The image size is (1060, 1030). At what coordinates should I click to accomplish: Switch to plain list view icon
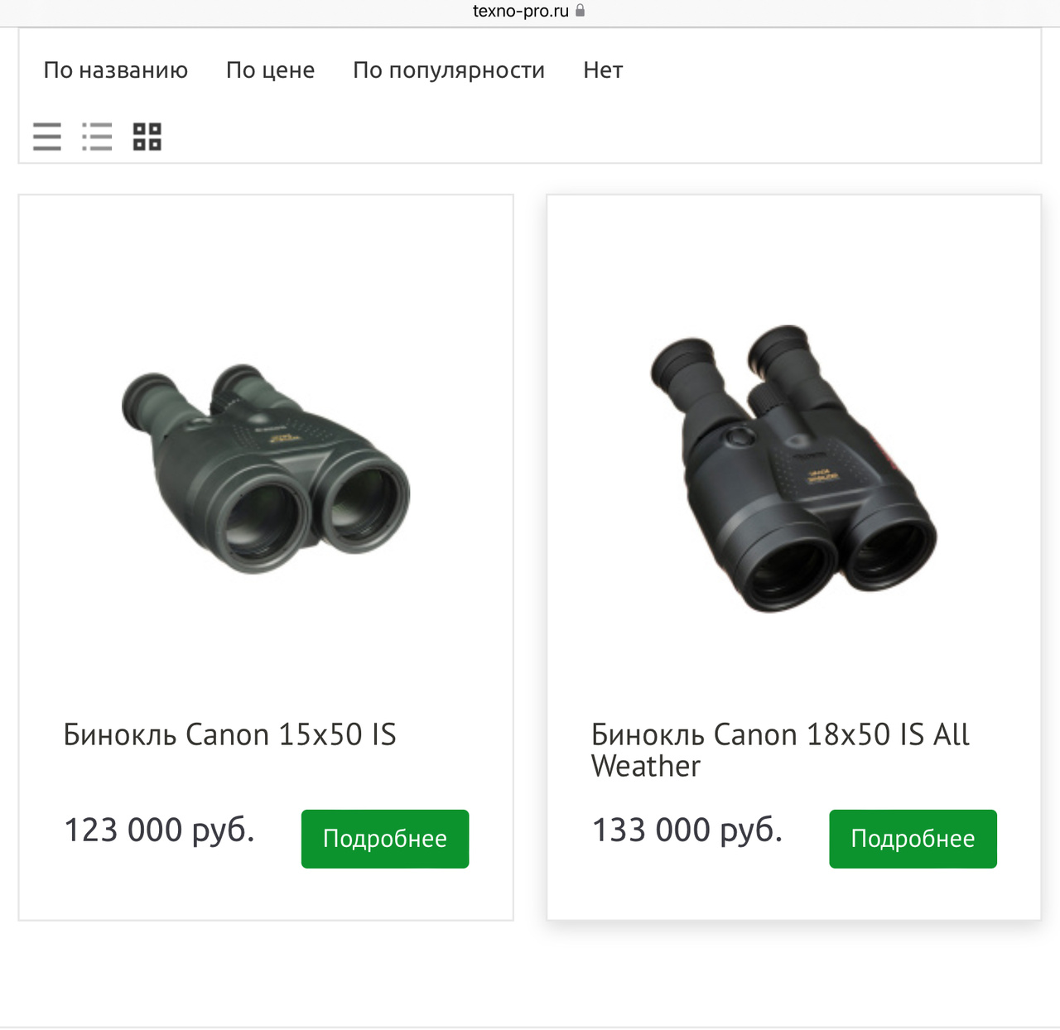click(x=47, y=137)
